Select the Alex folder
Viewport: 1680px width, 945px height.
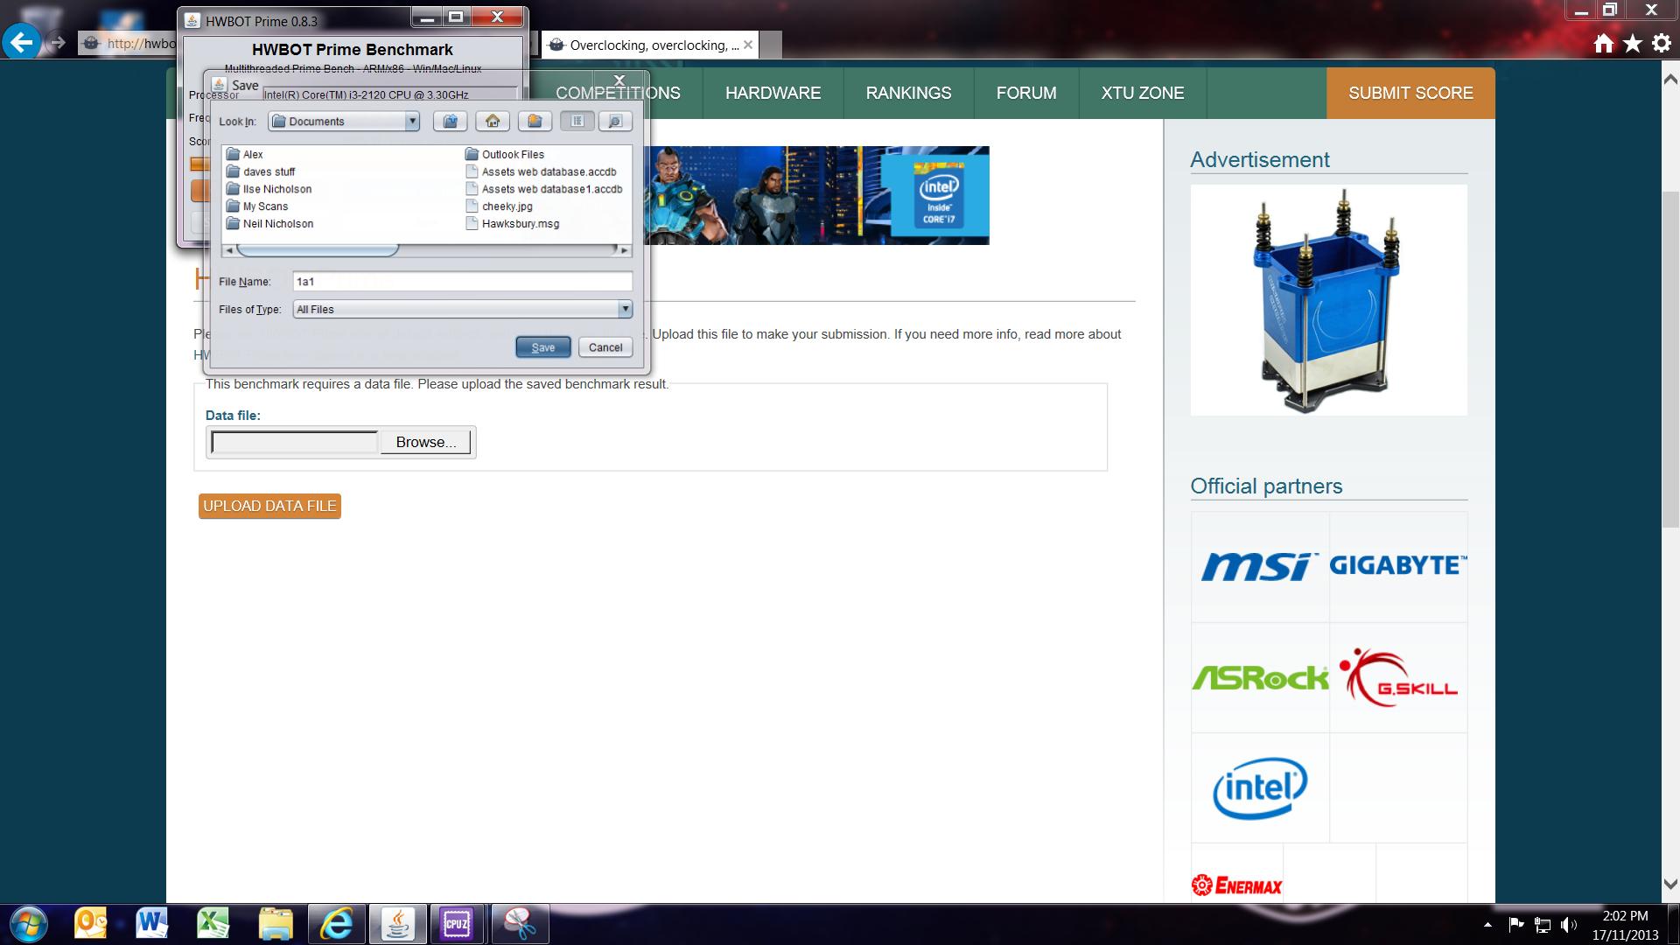point(245,154)
